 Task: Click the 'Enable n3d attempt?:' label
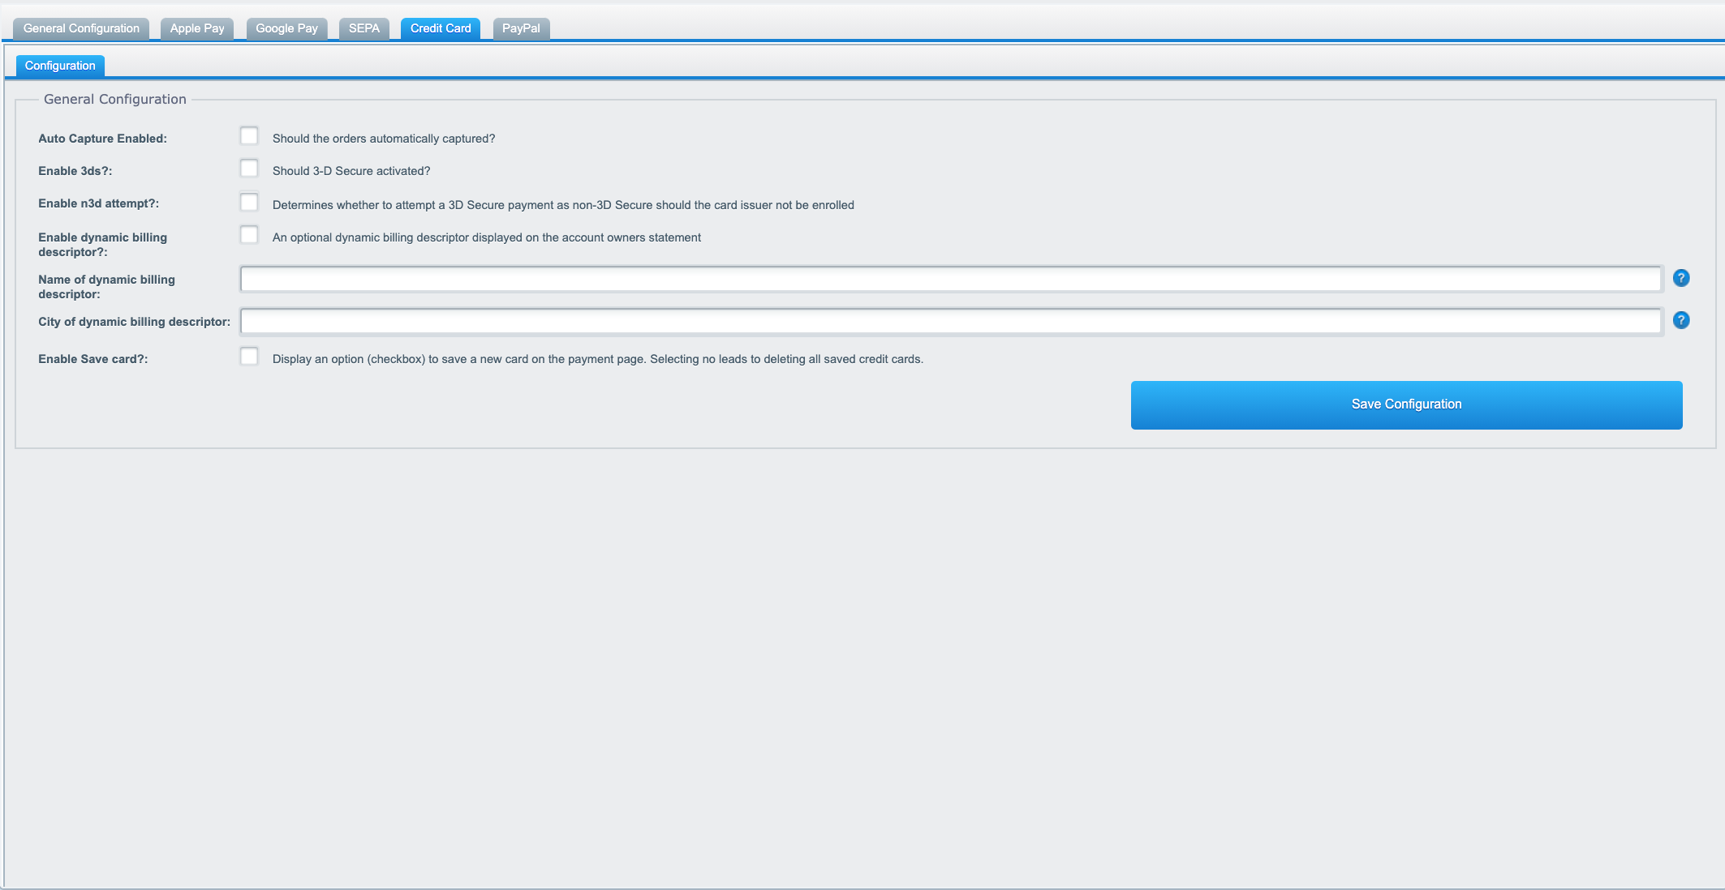pyautogui.click(x=98, y=203)
